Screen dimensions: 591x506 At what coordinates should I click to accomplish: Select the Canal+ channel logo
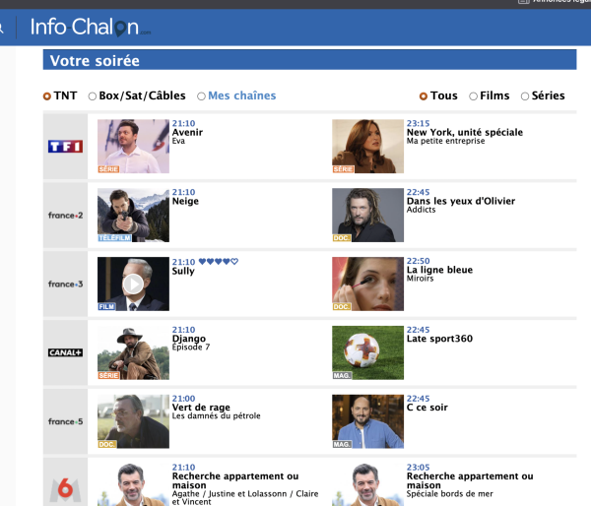(x=65, y=352)
